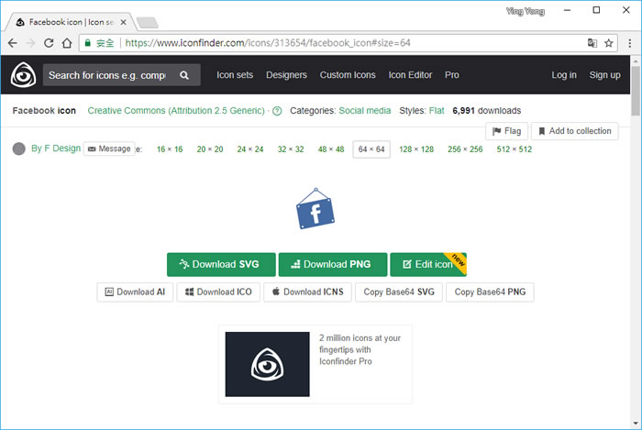642x430 pixels.
Task: Open Custom Icons menu item
Action: 348,75
